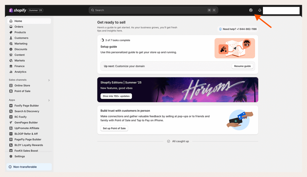Viewport: 307px width, 177px height.
Task: Click the Foxify Page Builder app icon
Action: [11, 106]
